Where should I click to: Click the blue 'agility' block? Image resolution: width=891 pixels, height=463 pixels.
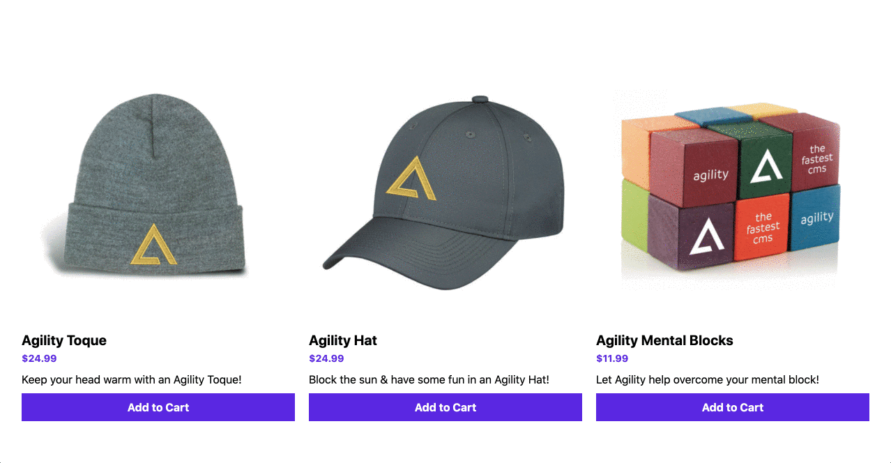point(815,218)
